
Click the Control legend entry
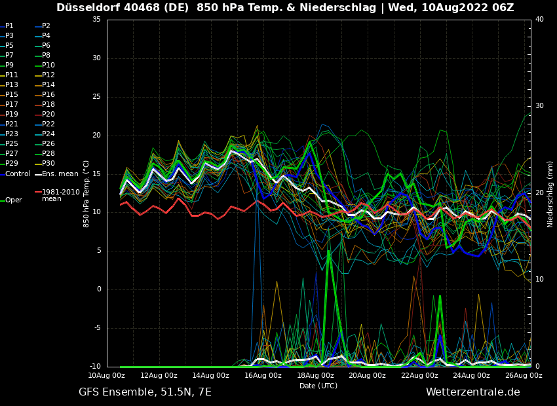click(x=18, y=174)
